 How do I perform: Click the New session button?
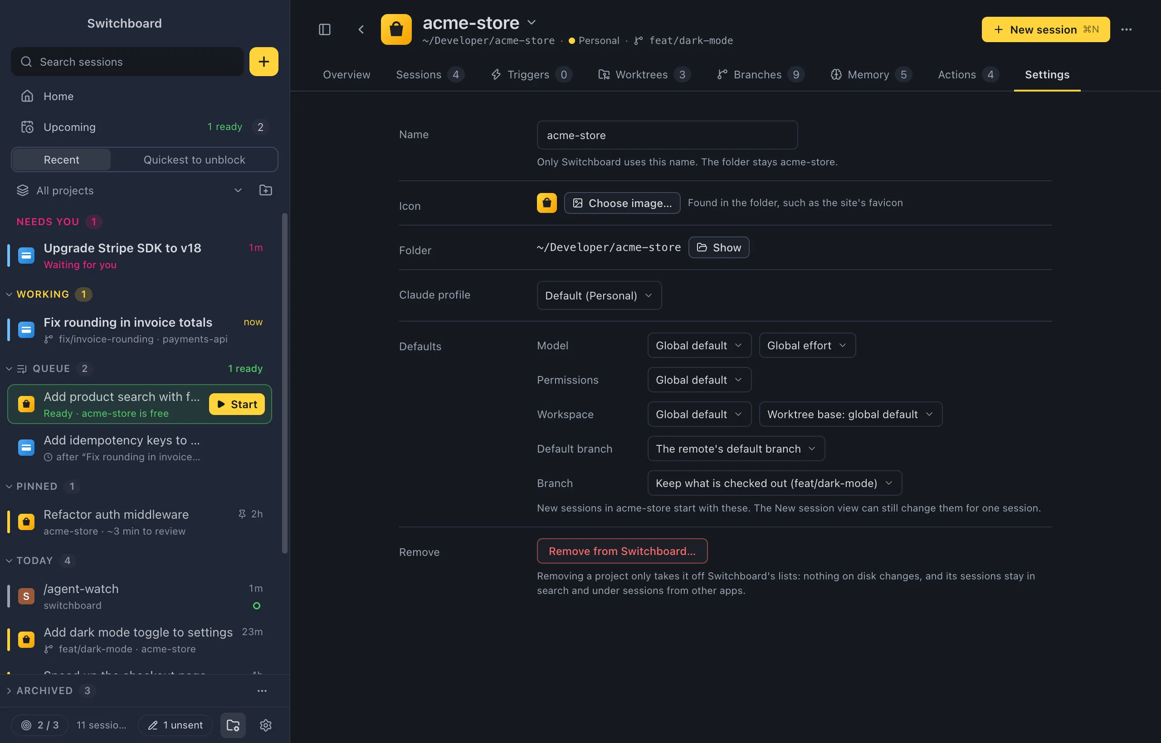pyautogui.click(x=1045, y=29)
